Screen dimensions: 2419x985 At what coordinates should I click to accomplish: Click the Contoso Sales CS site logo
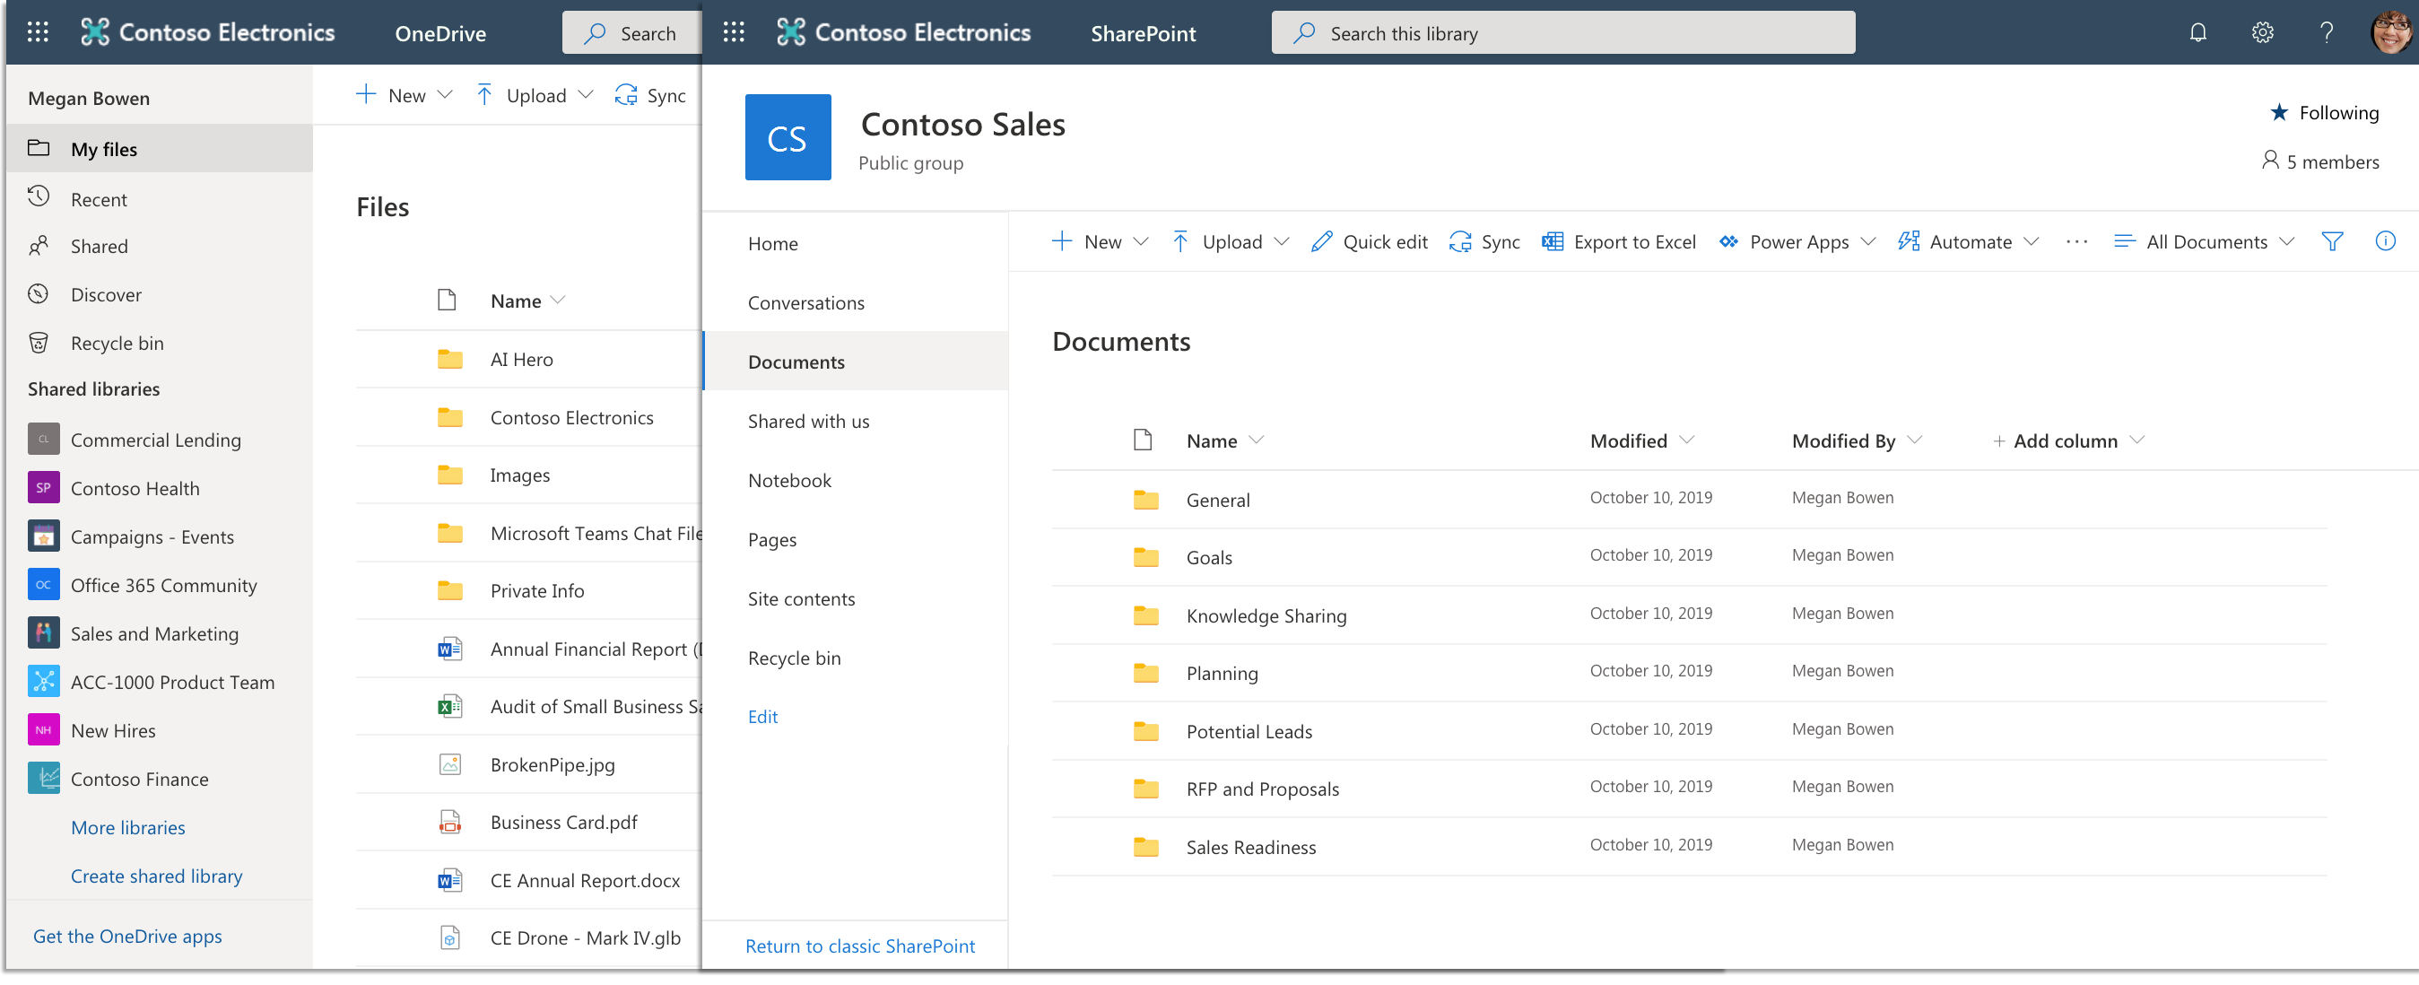click(787, 137)
